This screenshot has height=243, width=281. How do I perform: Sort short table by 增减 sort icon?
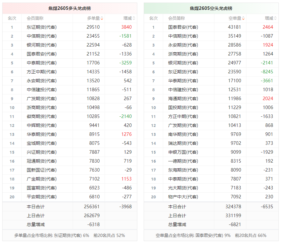point(275,18)
